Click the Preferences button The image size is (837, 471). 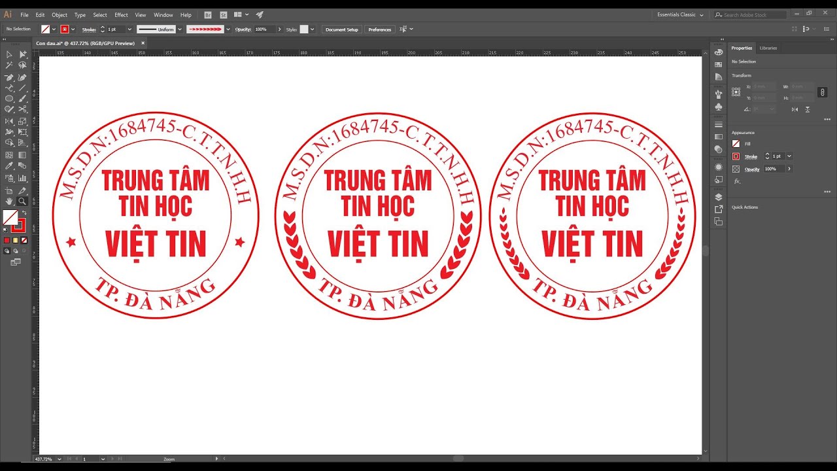(x=379, y=29)
